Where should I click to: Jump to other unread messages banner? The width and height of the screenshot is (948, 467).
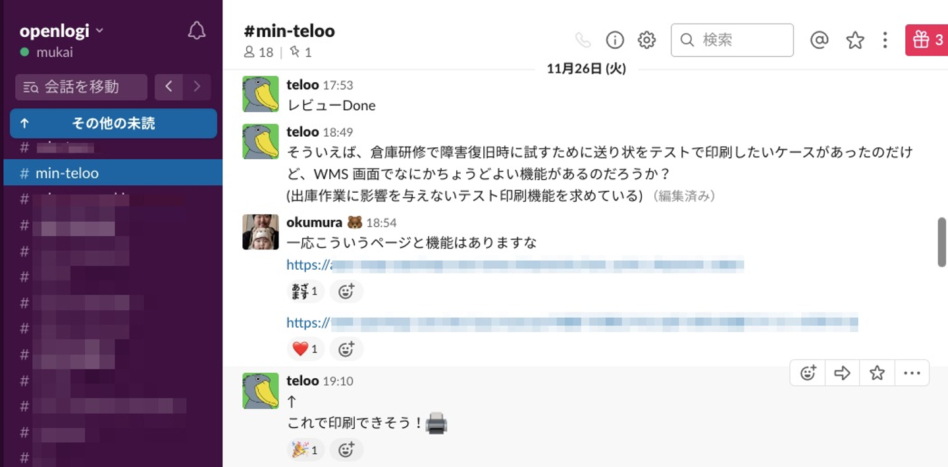[113, 124]
